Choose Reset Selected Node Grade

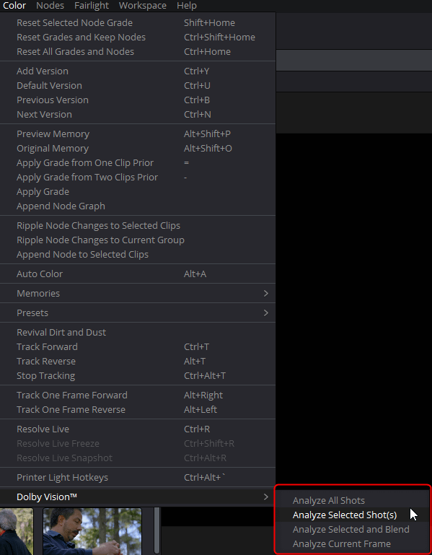click(x=138, y=22)
